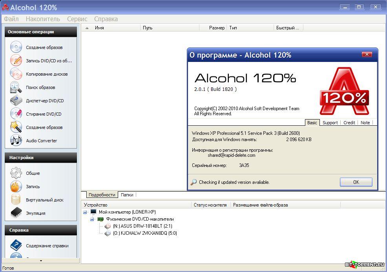Viewport: 387px width, 272px height.
Task: Click the Виртуальный диск icon
Action: [16, 200]
